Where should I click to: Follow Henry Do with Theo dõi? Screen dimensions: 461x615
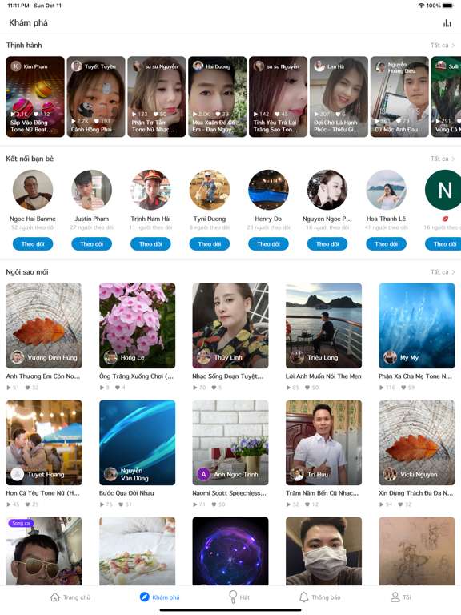[x=269, y=244]
